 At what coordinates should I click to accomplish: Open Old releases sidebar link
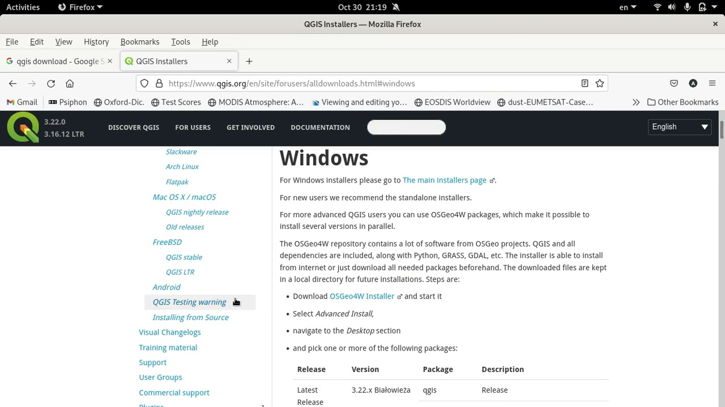185,227
